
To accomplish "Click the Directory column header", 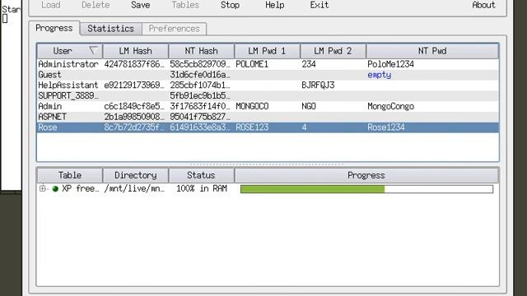I will pos(135,175).
